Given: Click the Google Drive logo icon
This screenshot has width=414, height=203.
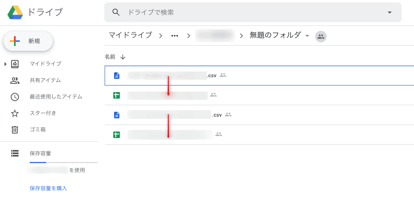Looking at the screenshot, I should point(15,12).
